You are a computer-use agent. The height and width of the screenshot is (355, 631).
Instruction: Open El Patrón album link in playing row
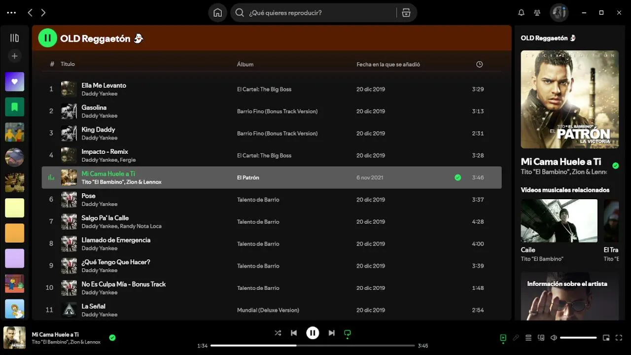(x=248, y=177)
